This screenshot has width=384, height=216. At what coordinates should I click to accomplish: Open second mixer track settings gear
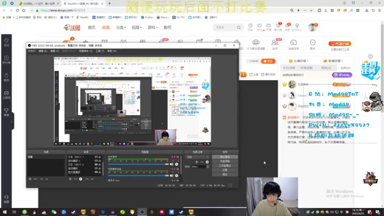pos(177,176)
